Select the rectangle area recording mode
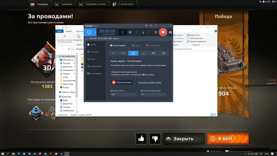Viewport: 277px width, 156px height. 123,53
